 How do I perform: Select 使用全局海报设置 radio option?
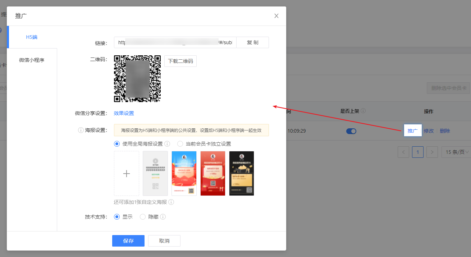[116, 144]
